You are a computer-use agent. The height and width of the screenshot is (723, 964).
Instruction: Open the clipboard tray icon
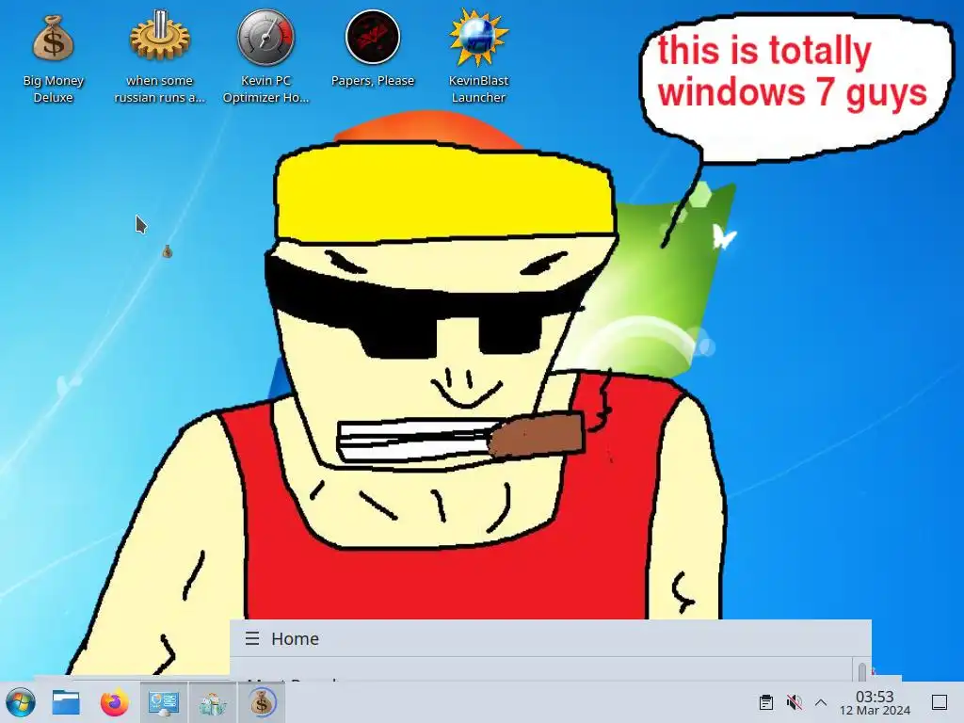(x=766, y=702)
